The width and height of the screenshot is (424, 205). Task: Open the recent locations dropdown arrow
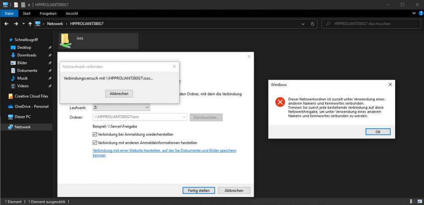coord(23,24)
